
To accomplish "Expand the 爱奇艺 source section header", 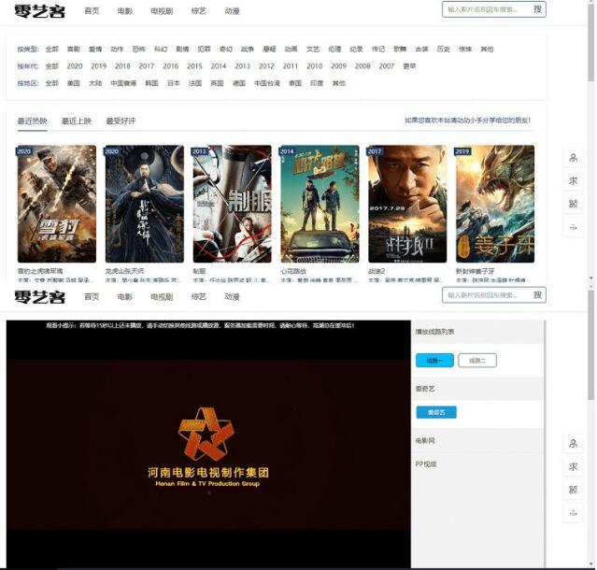I will click(477, 389).
